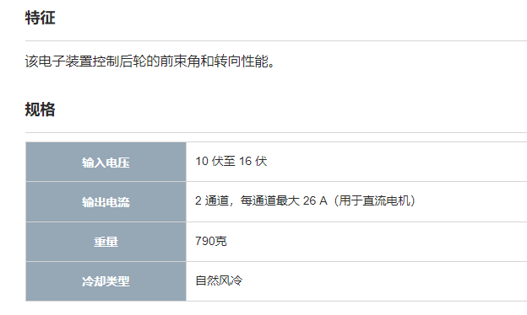Click the text (用于直流电机)
The width and height of the screenshot is (527, 315).
pos(374,200)
